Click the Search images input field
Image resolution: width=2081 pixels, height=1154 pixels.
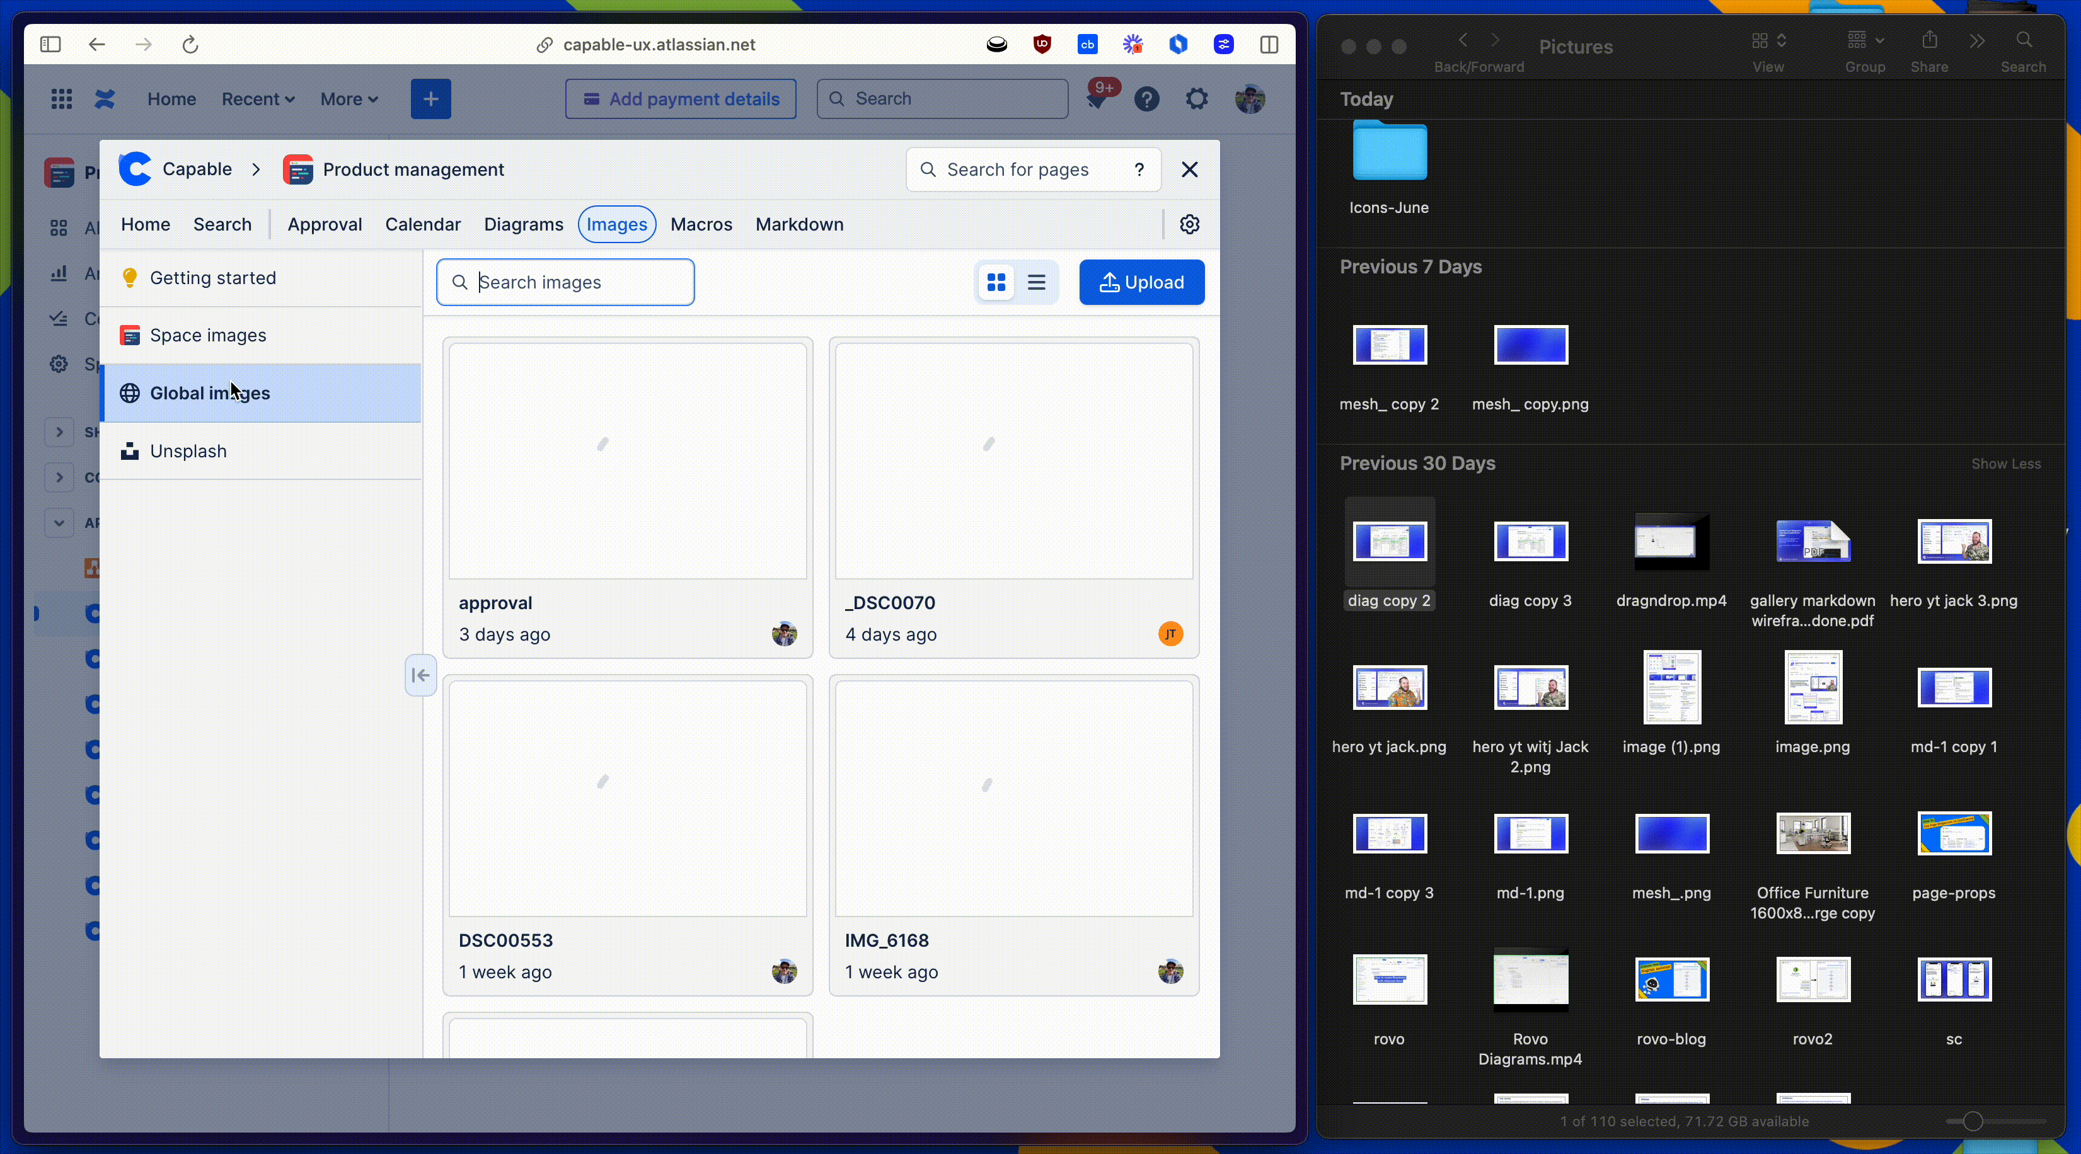point(566,282)
